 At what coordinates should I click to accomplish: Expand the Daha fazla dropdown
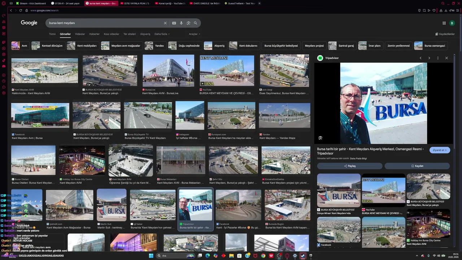click(x=162, y=34)
